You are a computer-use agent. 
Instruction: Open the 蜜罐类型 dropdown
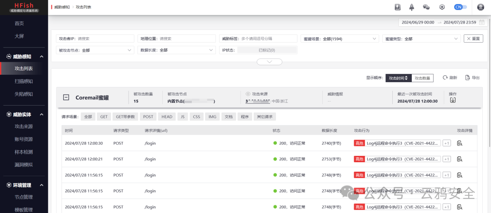(421, 39)
